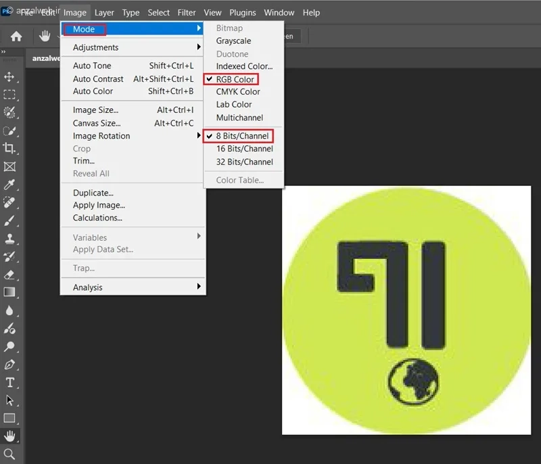Convert image to Multichannel mode
The height and width of the screenshot is (464, 541).
coord(243,118)
